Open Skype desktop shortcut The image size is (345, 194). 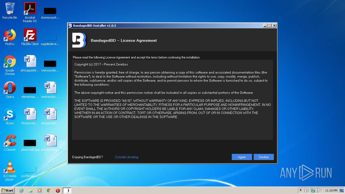(x=10, y=116)
